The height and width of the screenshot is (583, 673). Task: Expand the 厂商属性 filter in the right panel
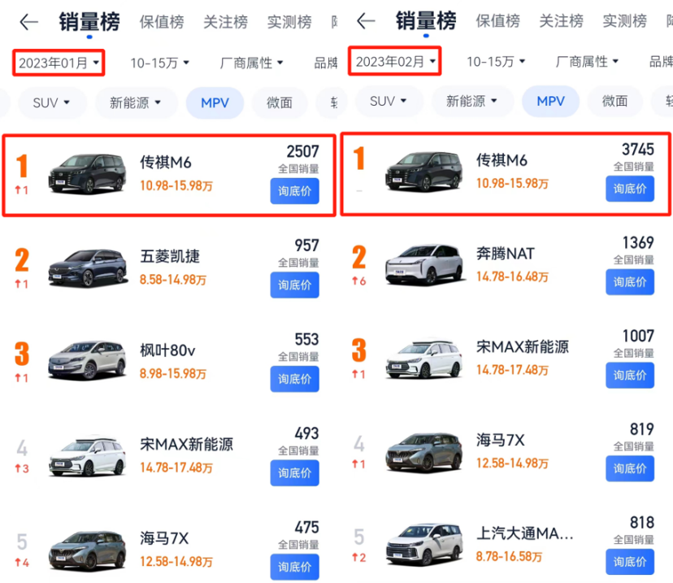[x=587, y=62]
